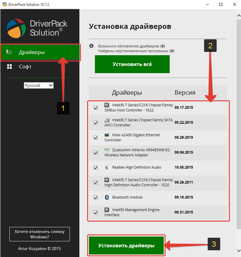The height and width of the screenshot is (257, 241).
Task: Minimize the DriverPack Solution window
Action: (207, 4)
